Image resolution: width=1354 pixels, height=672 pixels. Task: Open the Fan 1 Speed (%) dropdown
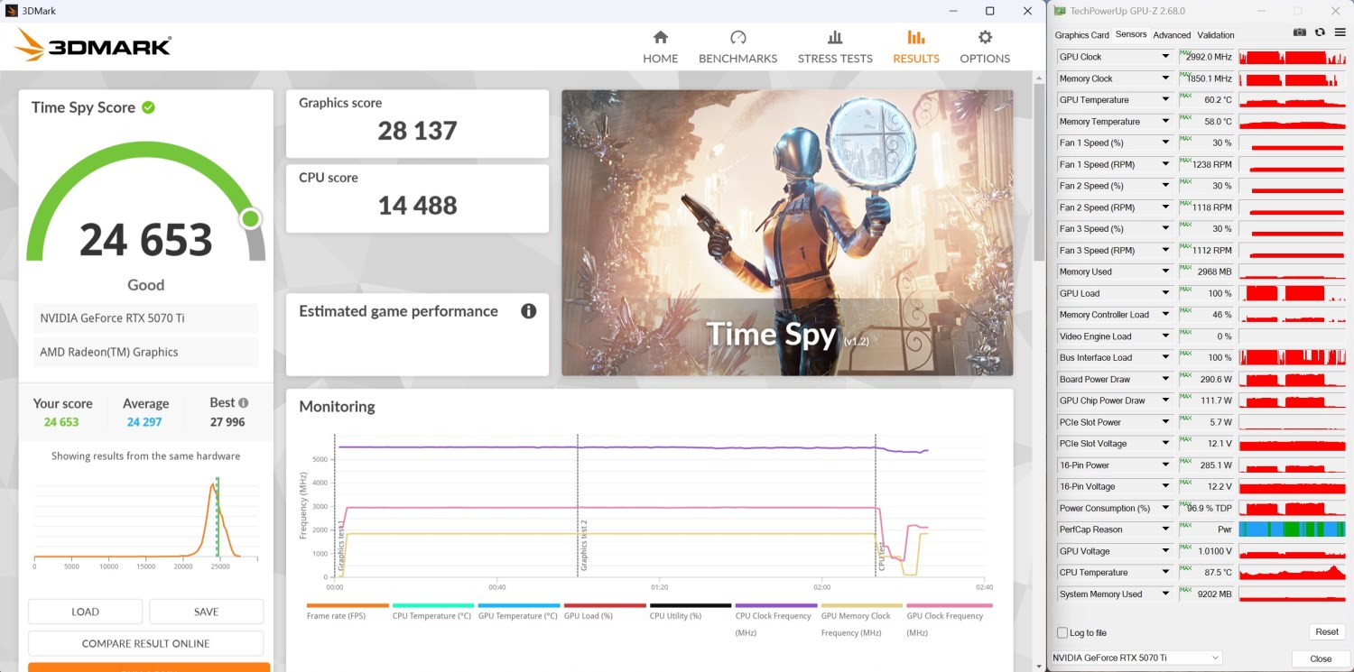tap(1165, 143)
